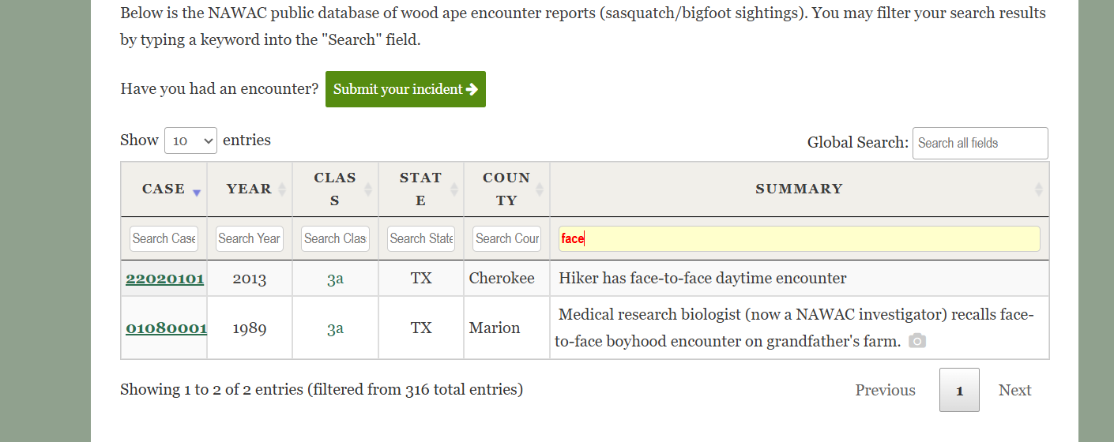Screen dimensions: 1114x442
Task: Sort table by the CASE column arrow
Action: click(x=197, y=192)
